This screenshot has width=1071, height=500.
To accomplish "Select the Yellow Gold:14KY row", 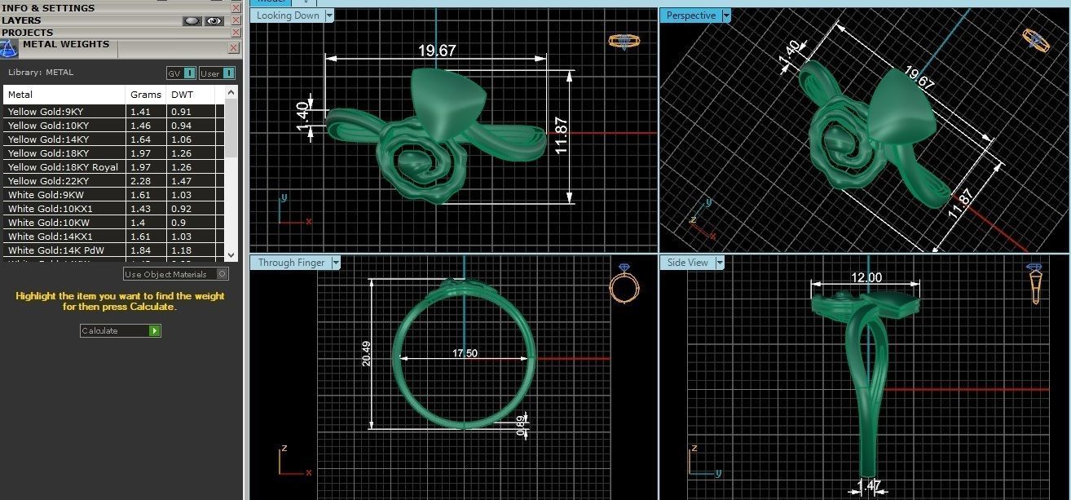I will (113, 139).
